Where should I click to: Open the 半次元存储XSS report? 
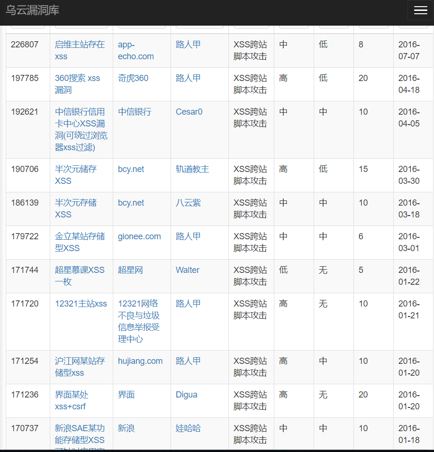pos(76,208)
